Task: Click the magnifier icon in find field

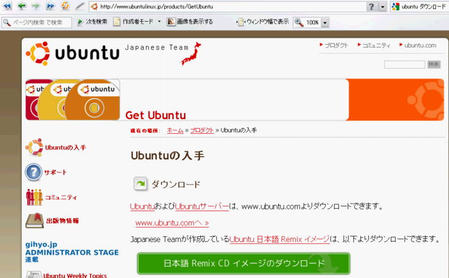Action: (7, 22)
